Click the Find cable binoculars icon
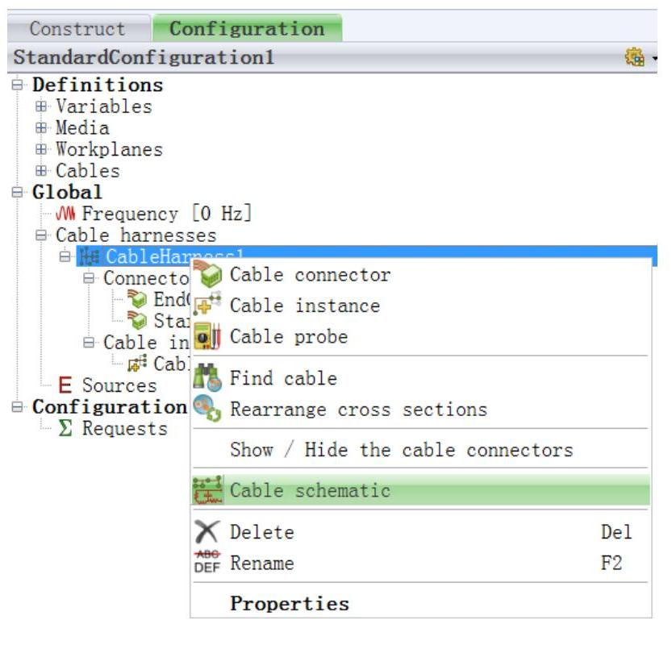672x645 pixels. [x=207, y=377]
